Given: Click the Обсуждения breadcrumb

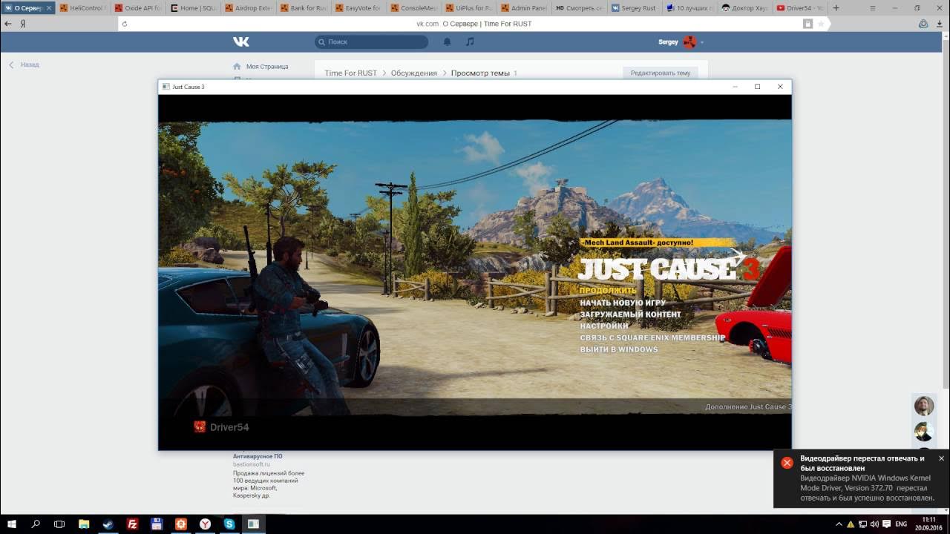Looking at the screenshot, I should 414,73.
